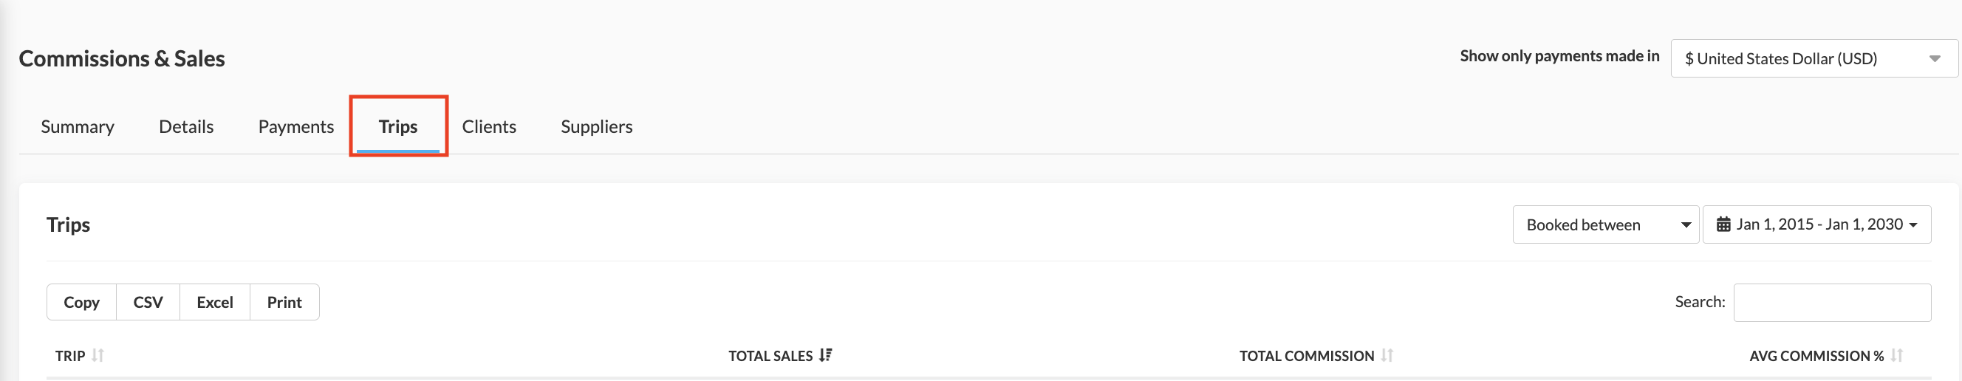Click the Avg Commission % sort arrows
1962x381 pixels.
1896,355
